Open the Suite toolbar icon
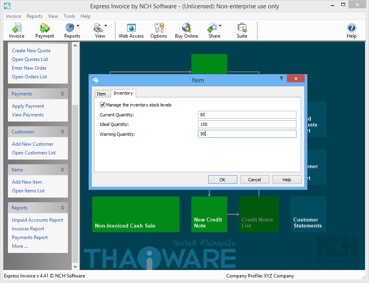This screenshot has width=369, height=283. click(x=242, y=28)
